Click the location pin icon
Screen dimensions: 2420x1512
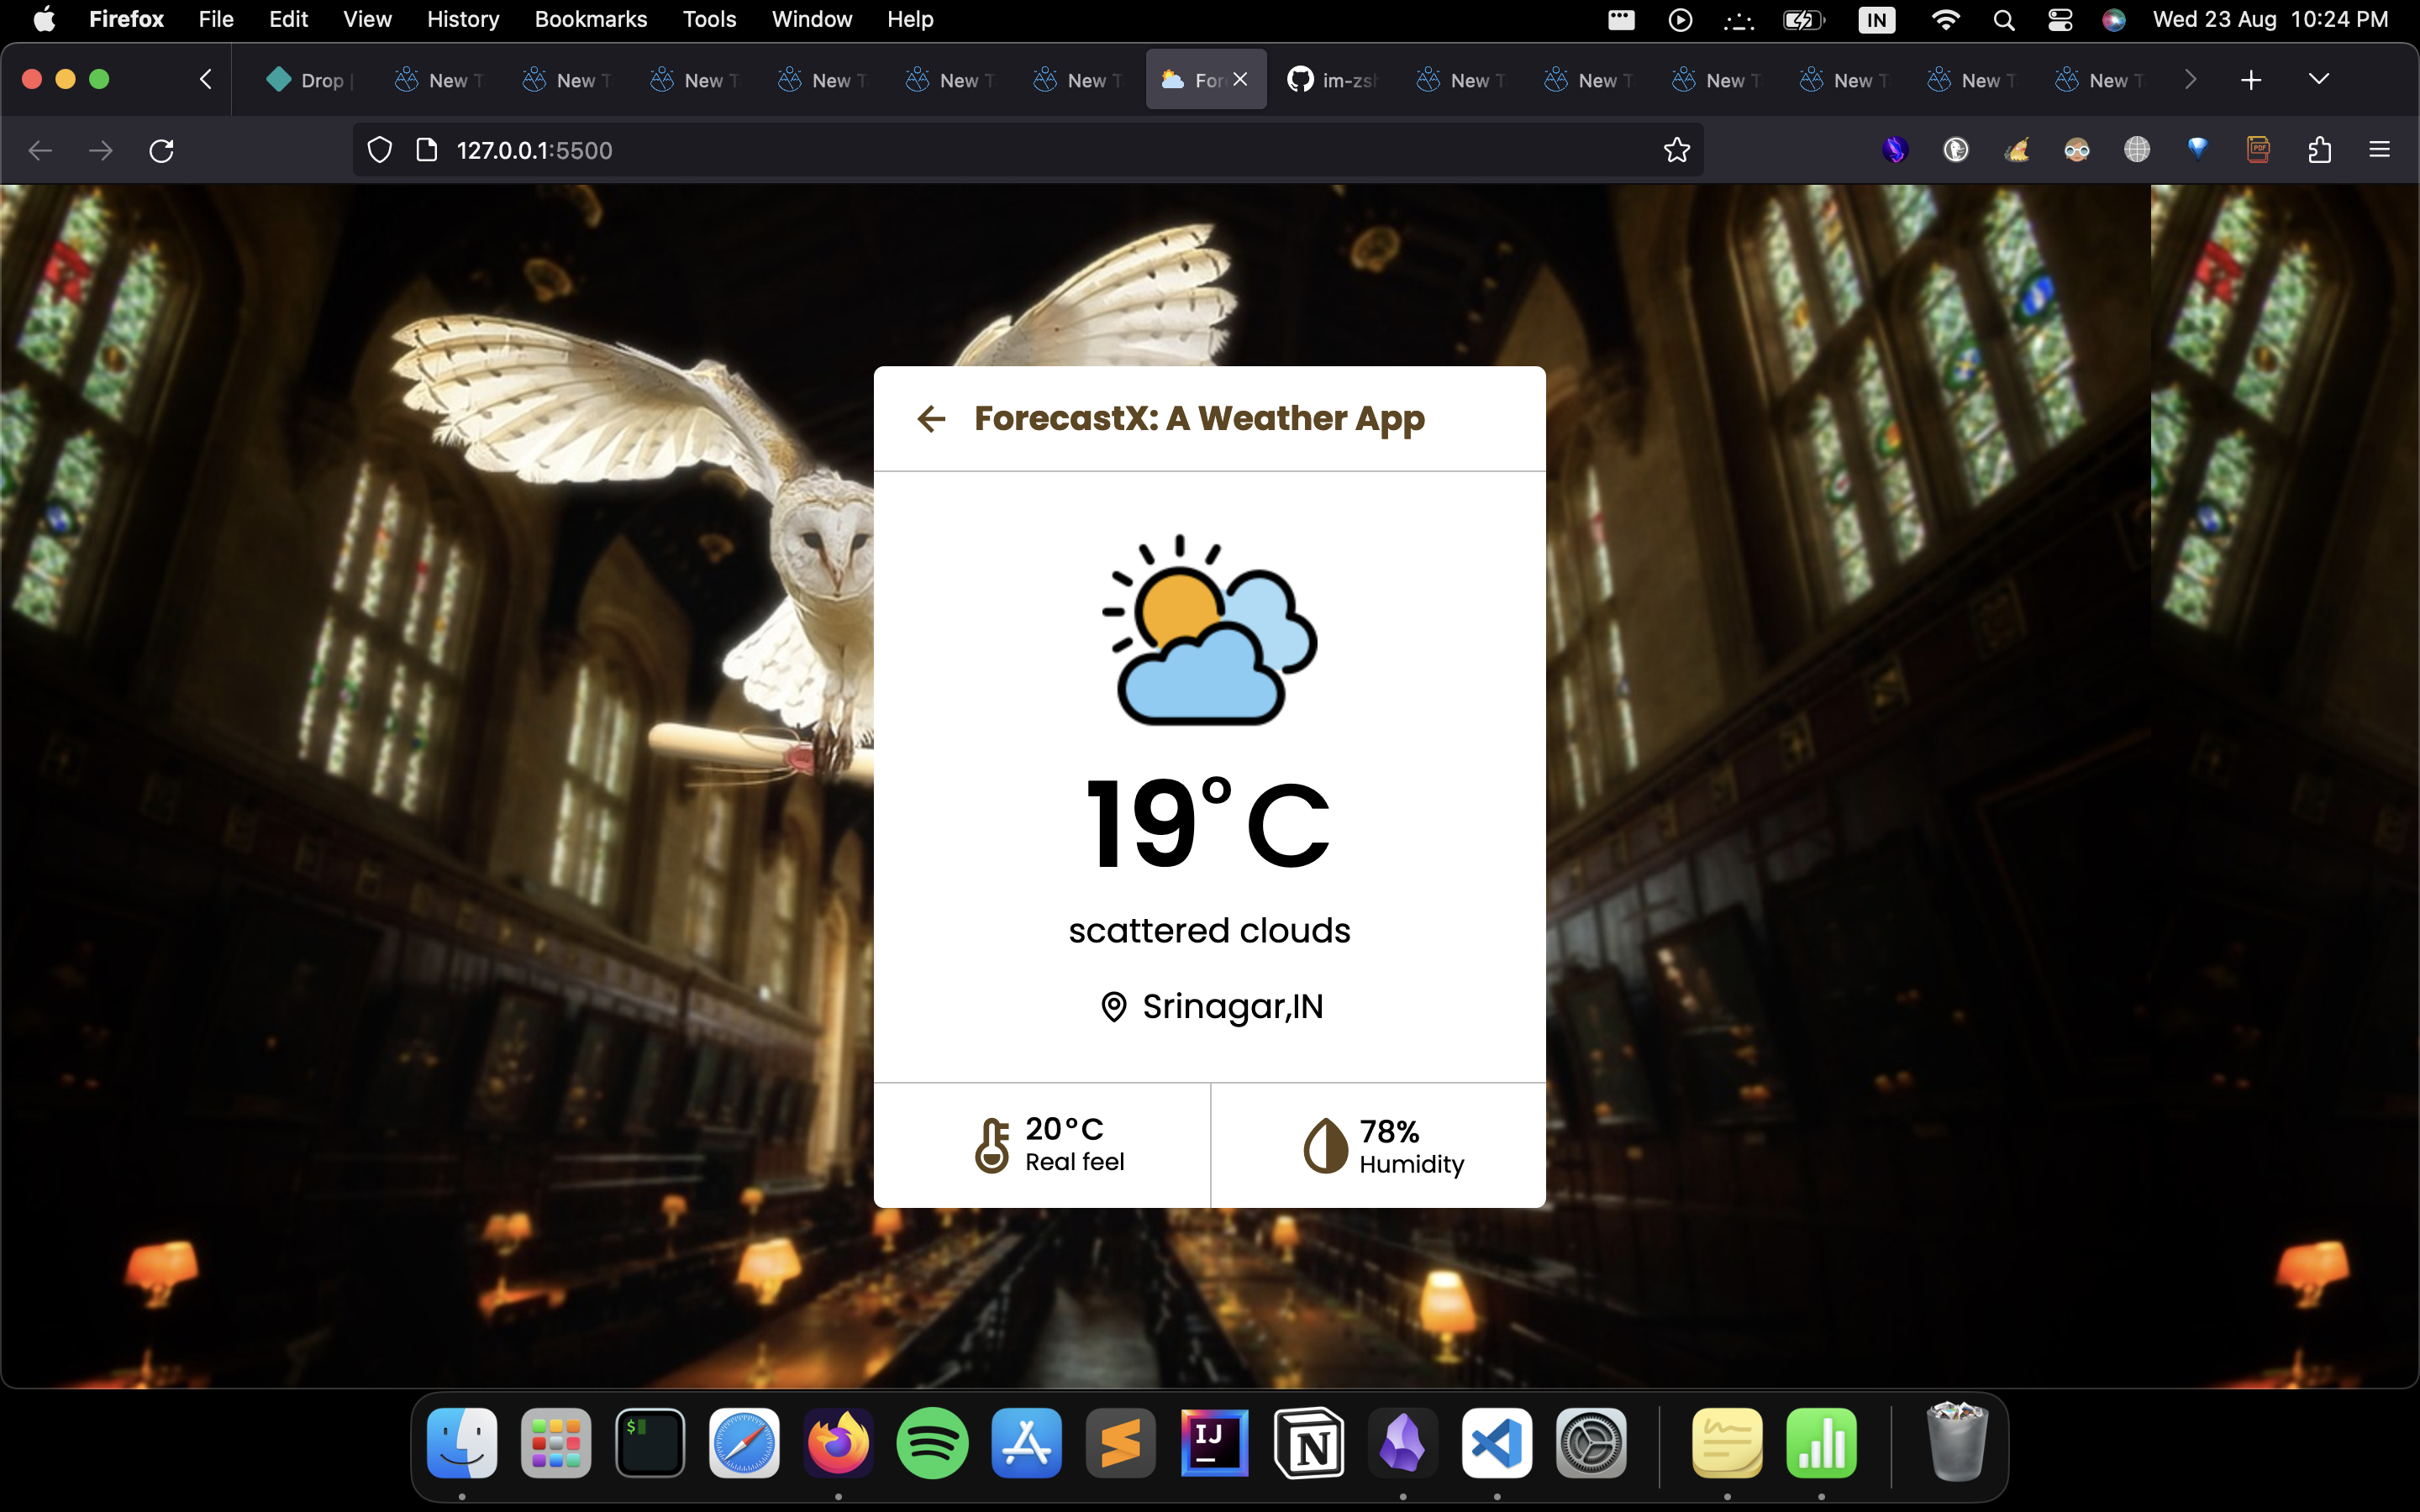[x=1113, y=1005]
